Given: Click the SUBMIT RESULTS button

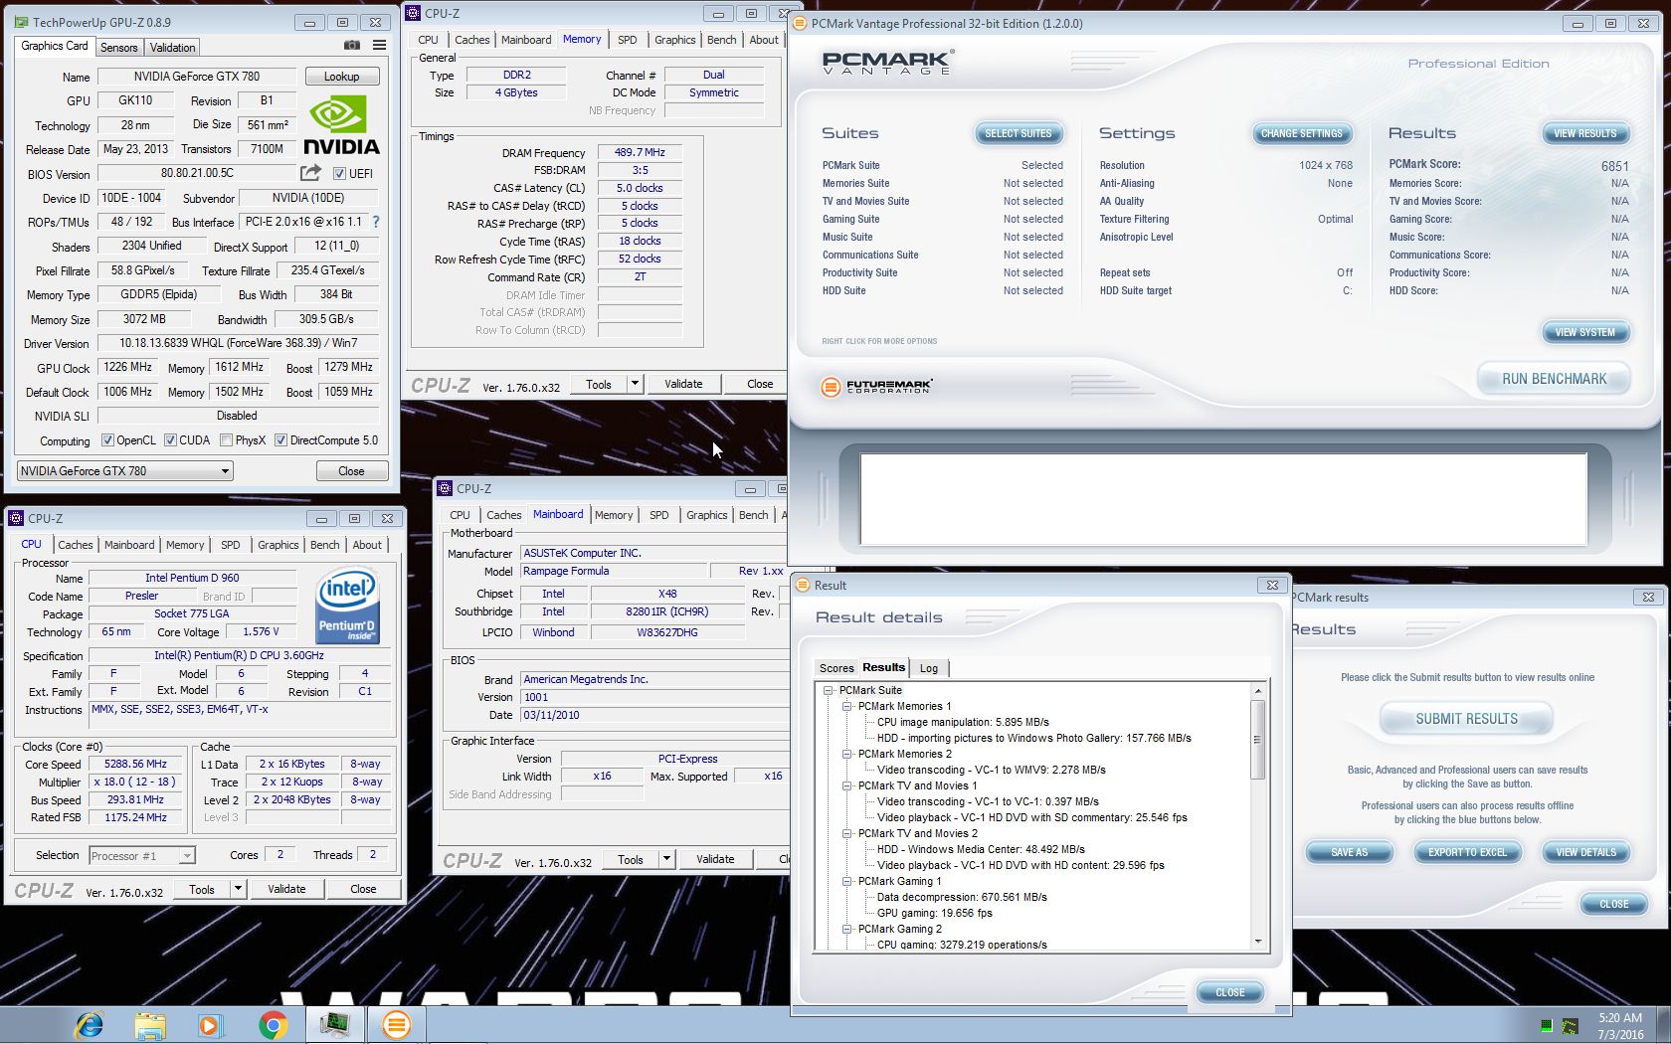Looking at the screenshot, I should pos(1466,719).
